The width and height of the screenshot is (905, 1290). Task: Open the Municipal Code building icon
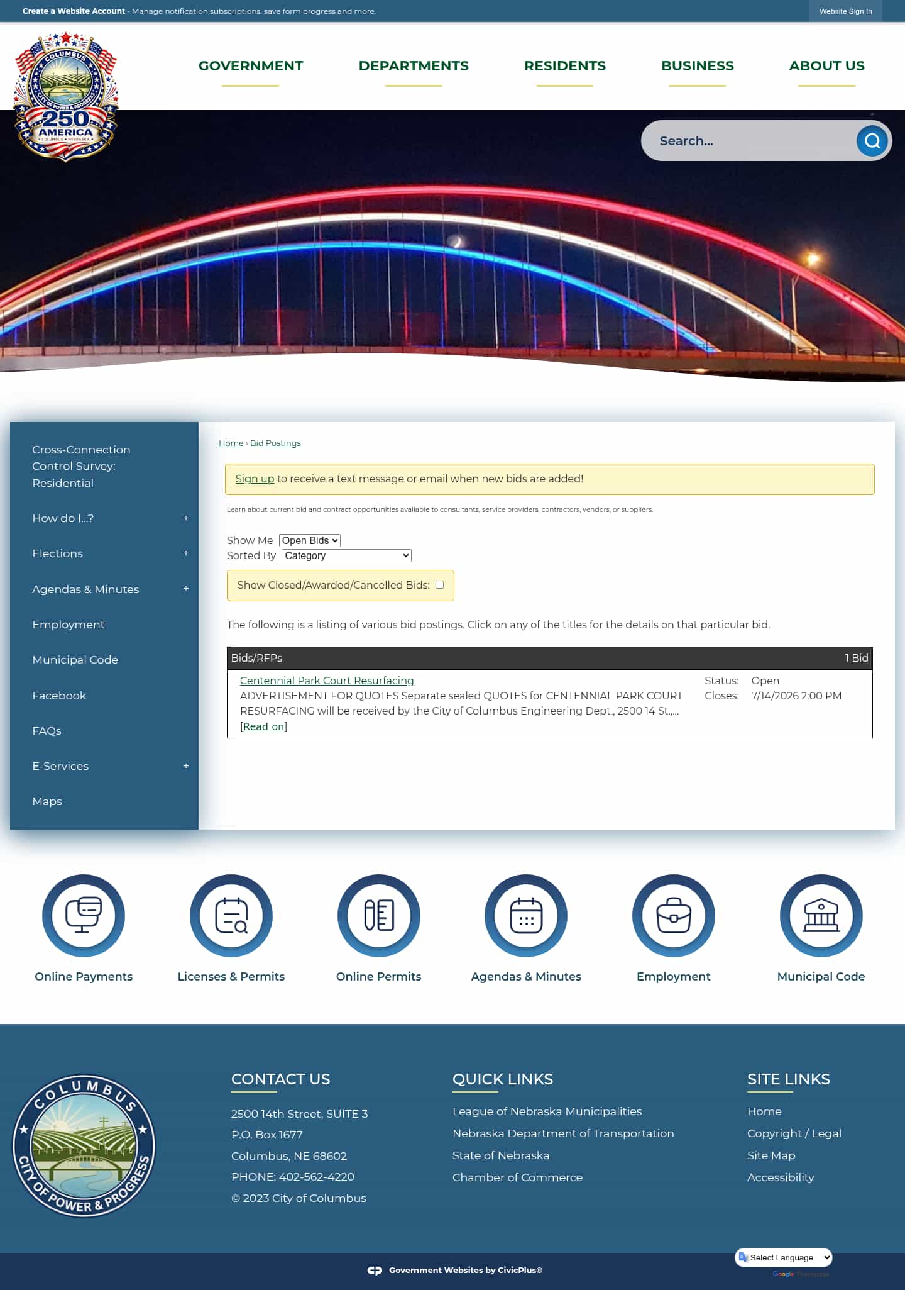click(821, 915)
